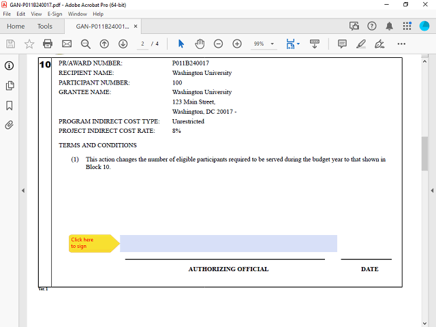436x327 pixels.
Task: Activate the Hand pan tool
Action: (x=200, y=44)
